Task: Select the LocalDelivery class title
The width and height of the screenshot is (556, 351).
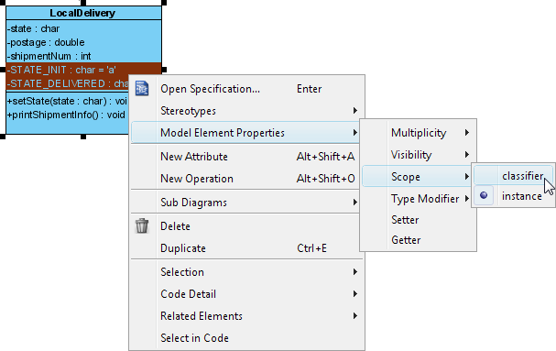Action: point(82,13)
